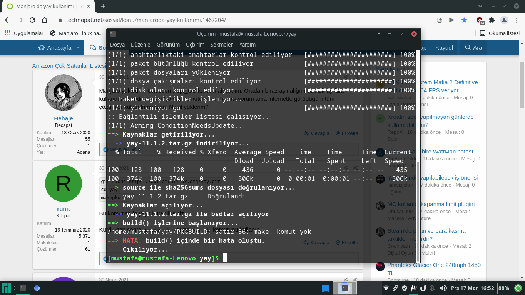Open the Anasayfa link in the forum navbar

55,48
